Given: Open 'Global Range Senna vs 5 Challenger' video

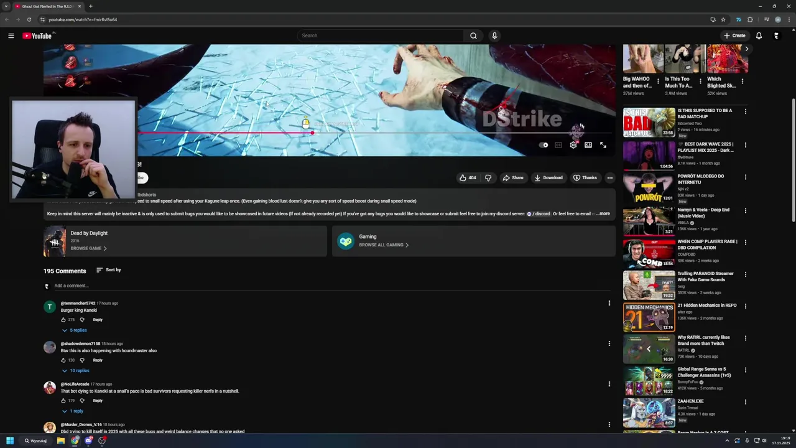Looking at the screenshot, I should [x=649, y=381].
